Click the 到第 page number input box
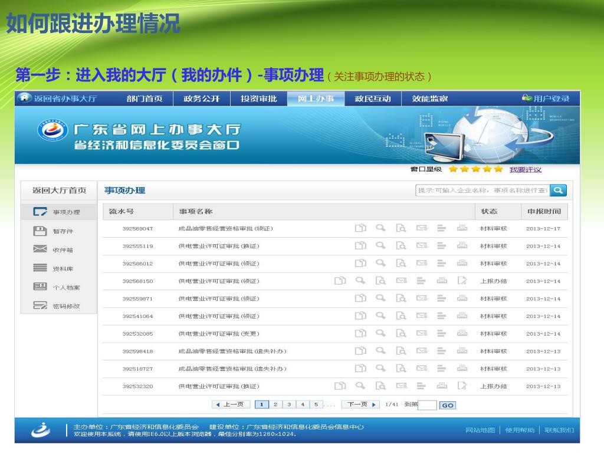Viewport: 604px width, 453px height. (427, 405)
